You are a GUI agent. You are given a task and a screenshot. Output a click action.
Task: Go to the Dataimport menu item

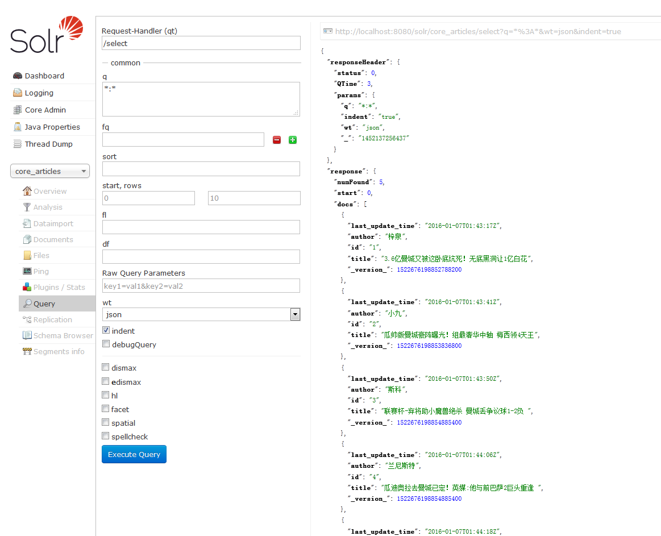[x=53, y=223]
